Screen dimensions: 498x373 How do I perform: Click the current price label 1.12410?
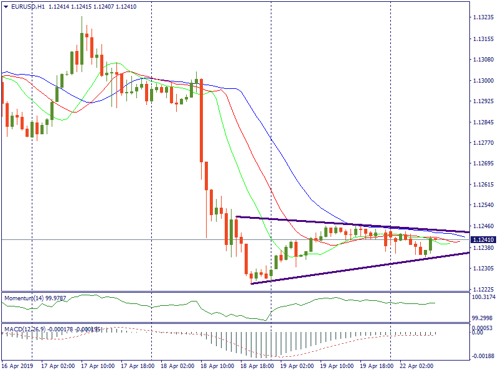pyautogui.click(x=483, y=239)
